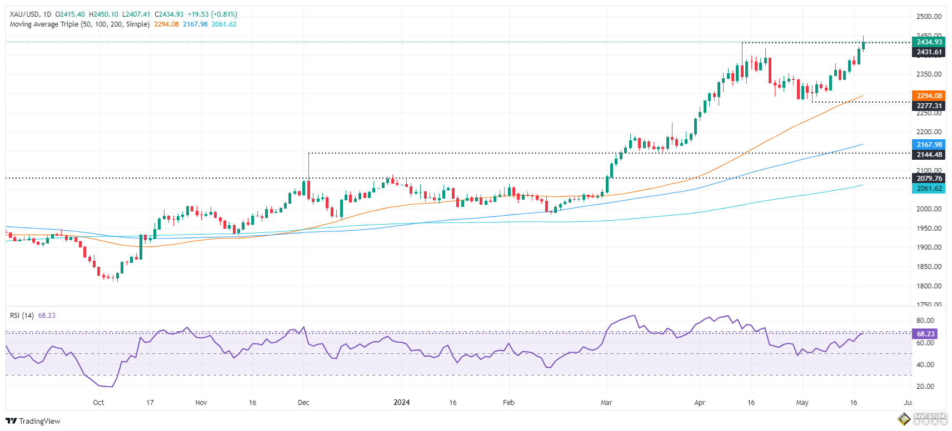Select the green 2434.93 current price tag

pos(929,42)
